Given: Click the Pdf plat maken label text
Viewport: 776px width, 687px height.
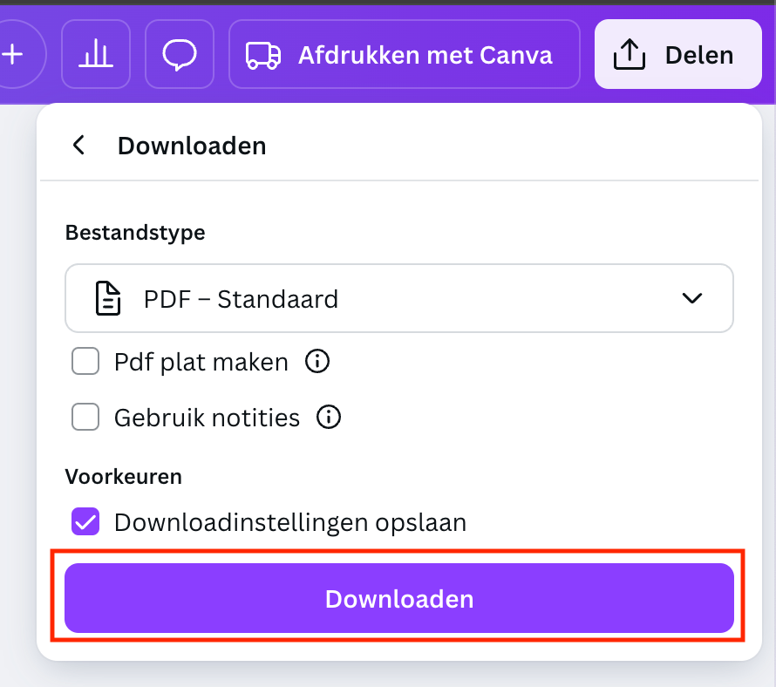Looking at the screenshot, I should click(x=201, y=363).
